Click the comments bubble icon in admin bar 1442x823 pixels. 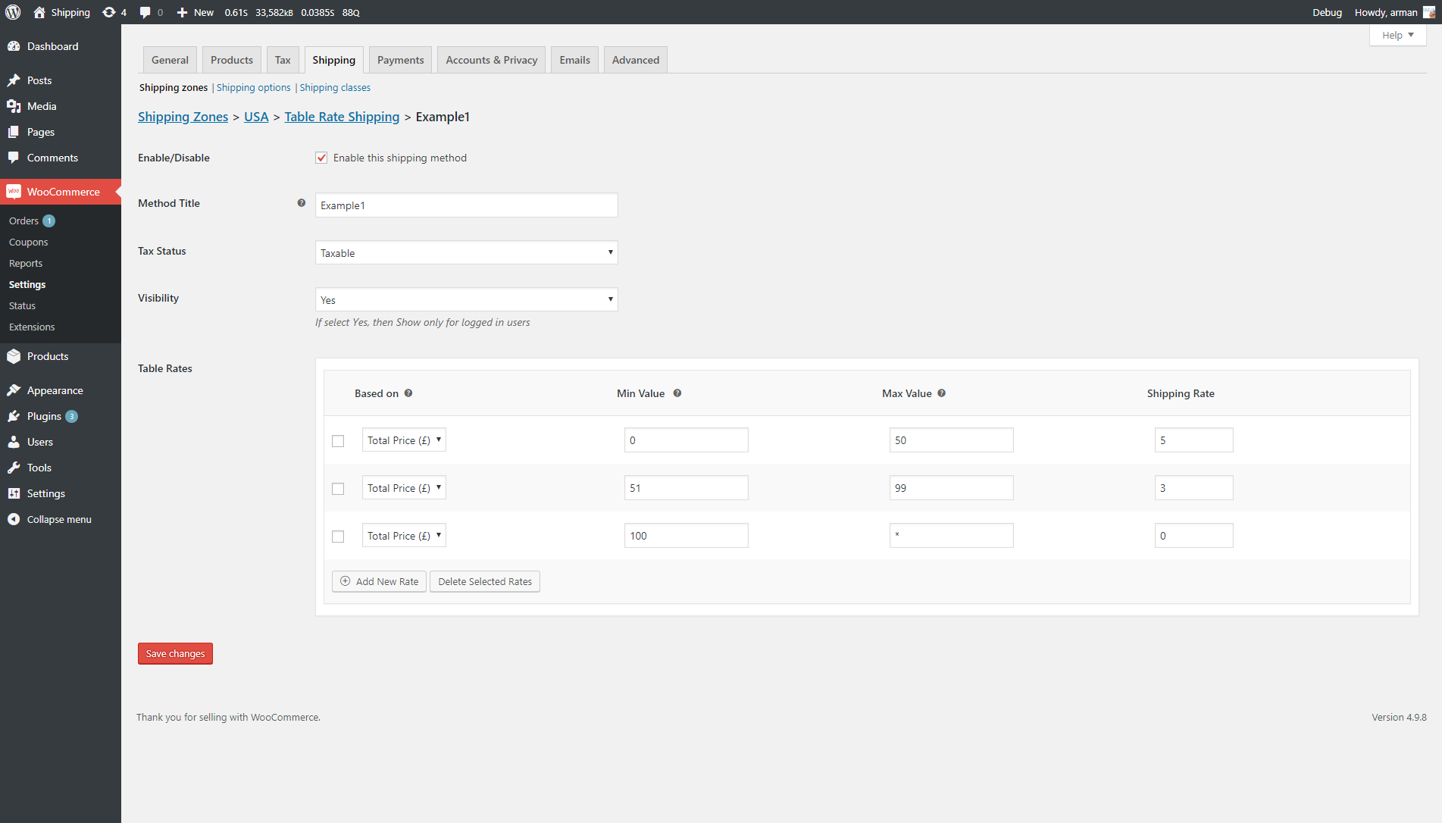click(145, 12)
